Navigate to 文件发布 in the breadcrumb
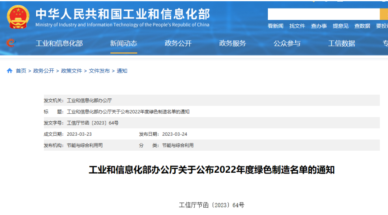The height and width of the screenshot is (215, 388). point(99,71)
